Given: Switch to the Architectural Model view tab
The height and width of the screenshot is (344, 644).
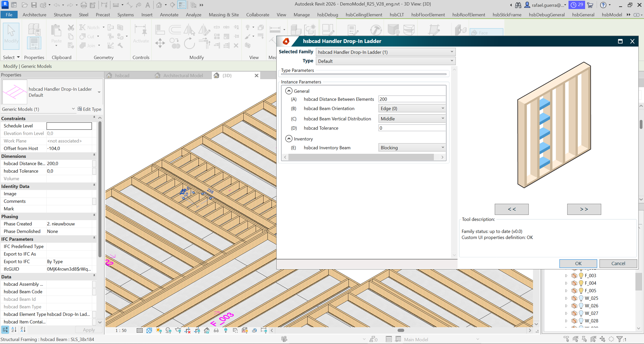Looking at the screenshot, I should pos(183,75).
